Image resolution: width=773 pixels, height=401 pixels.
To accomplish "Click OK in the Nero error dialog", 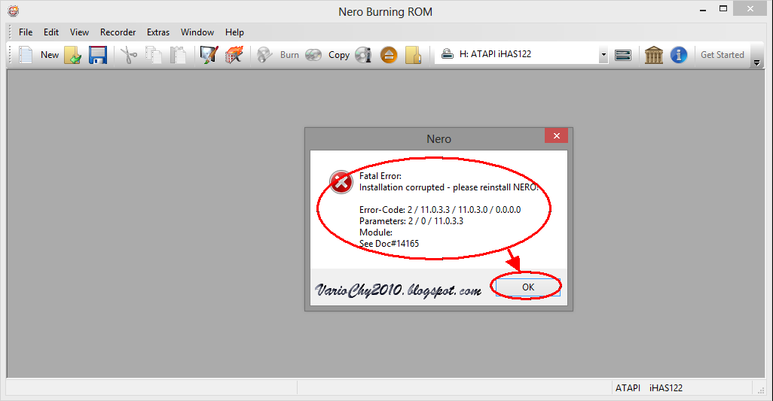I will point(528,287).
